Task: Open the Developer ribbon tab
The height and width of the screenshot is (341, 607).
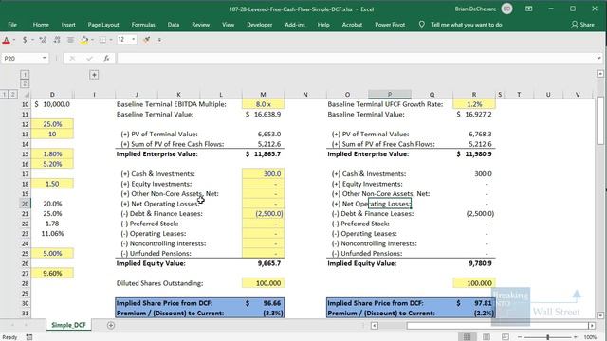Action: [259, 25]
